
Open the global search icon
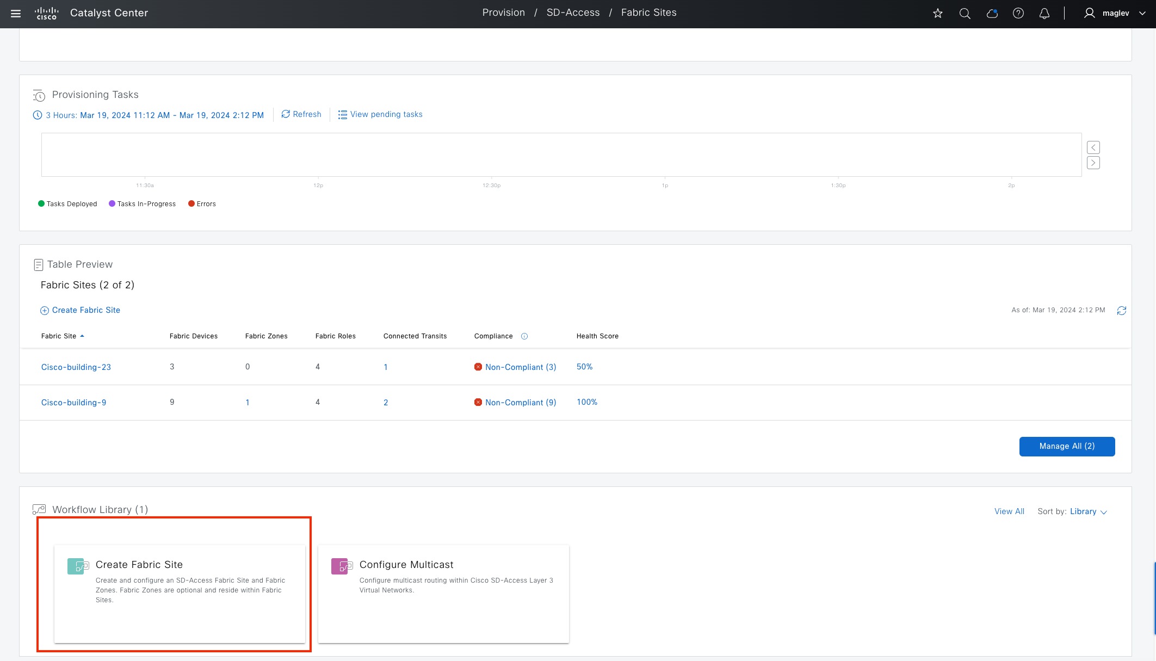pos(965,13)
